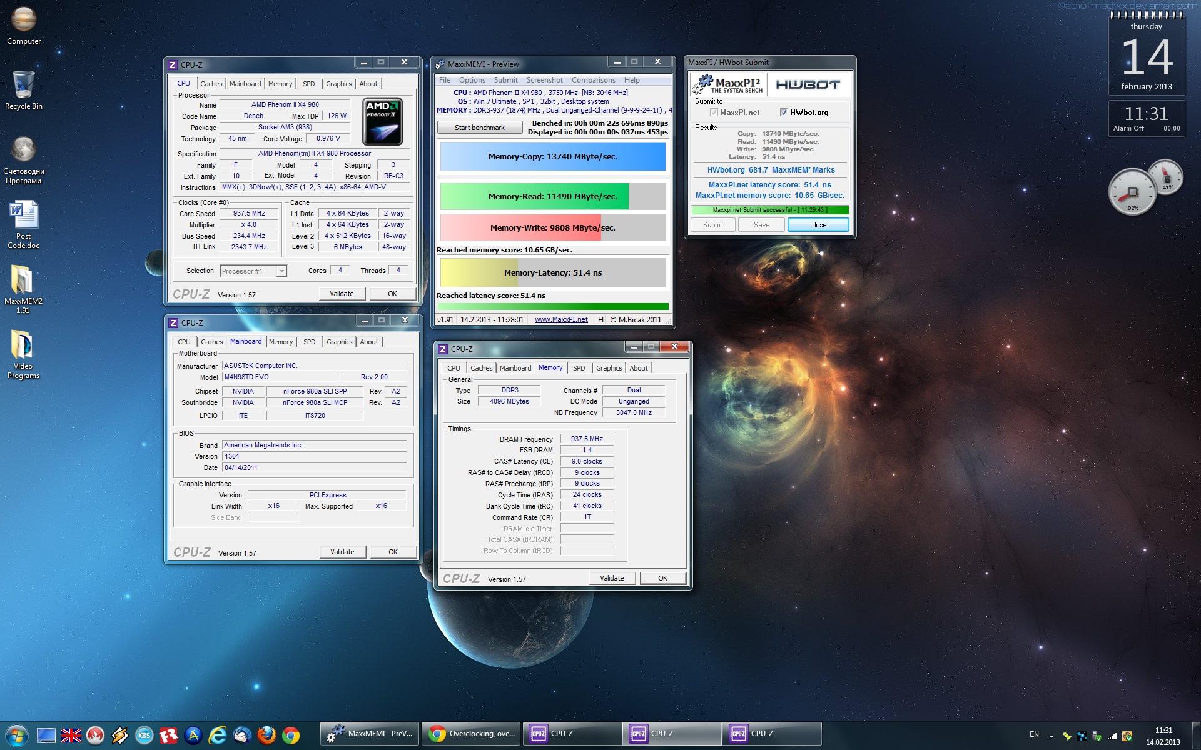Switch to Chrome Overclocking taskbar window
The image size is (1201, 750).
click(x=471, y=734)
